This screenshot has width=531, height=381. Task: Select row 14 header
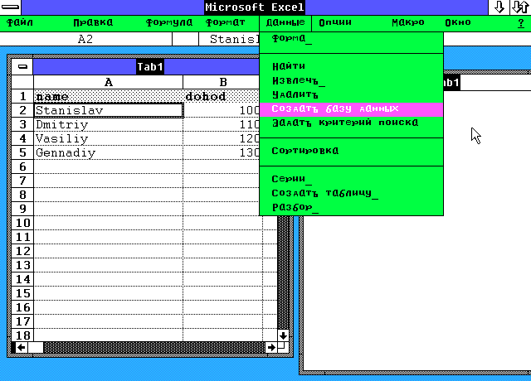click(22, 279)
